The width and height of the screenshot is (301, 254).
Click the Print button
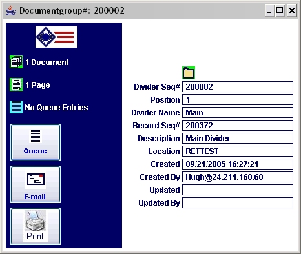[36, 226]
